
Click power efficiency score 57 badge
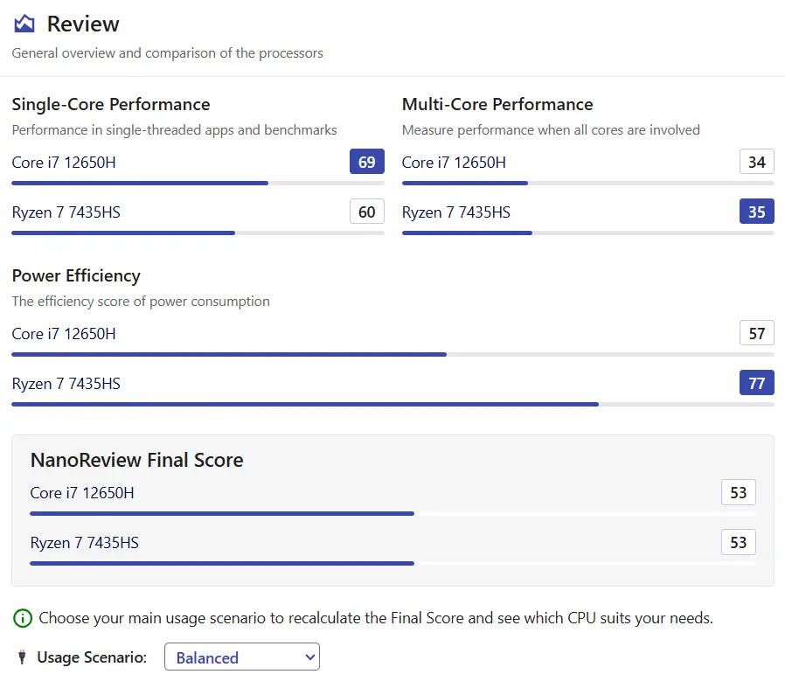tap(756, 333)
